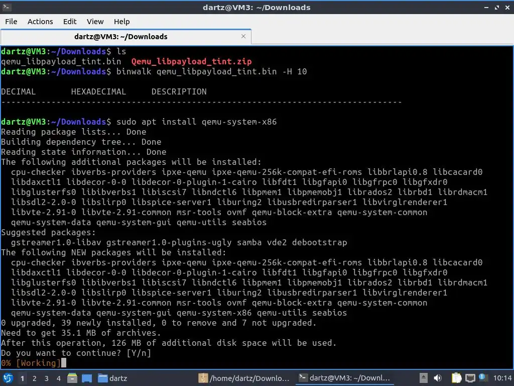This screenshot has height=386, width=514.
Task: Click the 'sudo apt install qemu-system-x86' command text
Action: [x=196, y=122]
